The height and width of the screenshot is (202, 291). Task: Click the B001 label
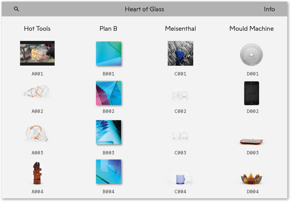[109, 74]
